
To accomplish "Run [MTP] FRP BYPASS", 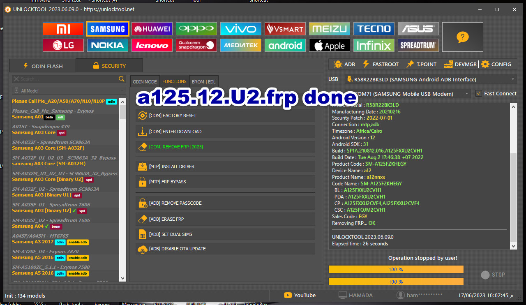I will click(225, 182).
